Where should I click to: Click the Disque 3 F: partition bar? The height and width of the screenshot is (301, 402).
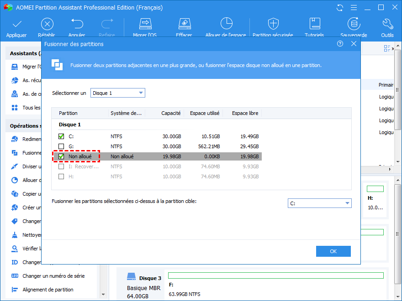click(x=276, y=275)
